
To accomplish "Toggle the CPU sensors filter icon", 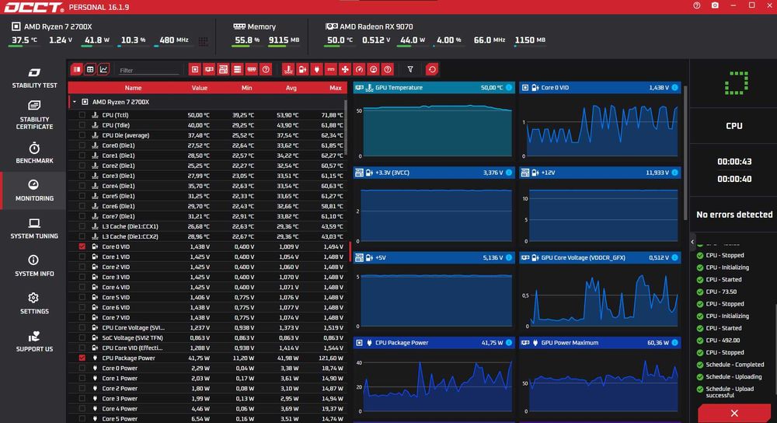I will (x=195, y=69).
